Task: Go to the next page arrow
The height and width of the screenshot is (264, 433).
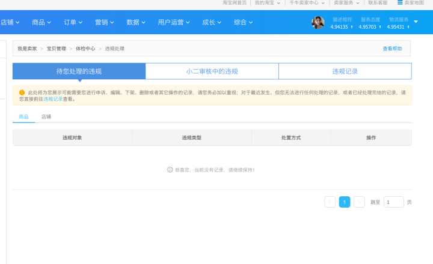Action: (x=359, y=202)
